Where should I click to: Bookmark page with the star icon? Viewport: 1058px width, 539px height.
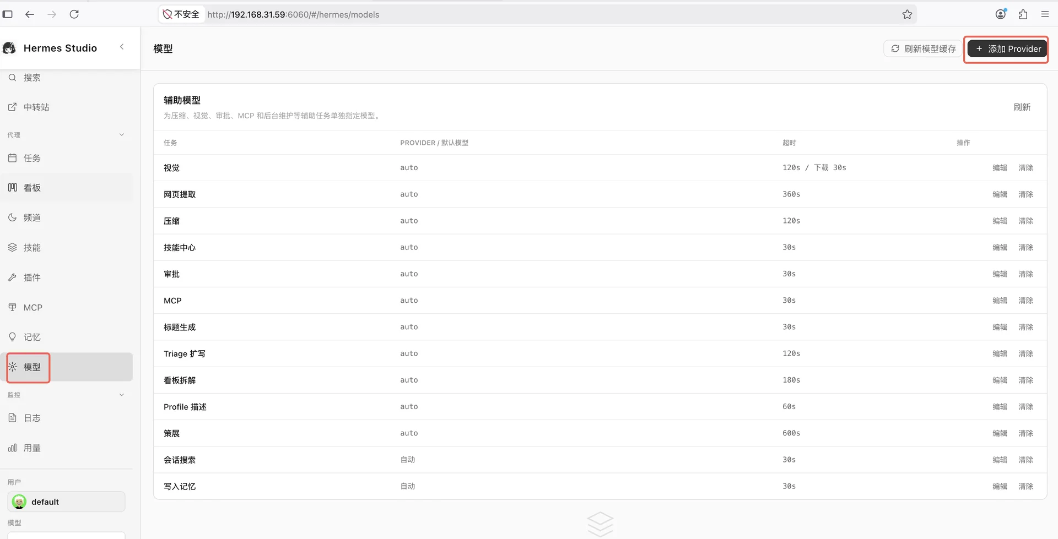907,14
